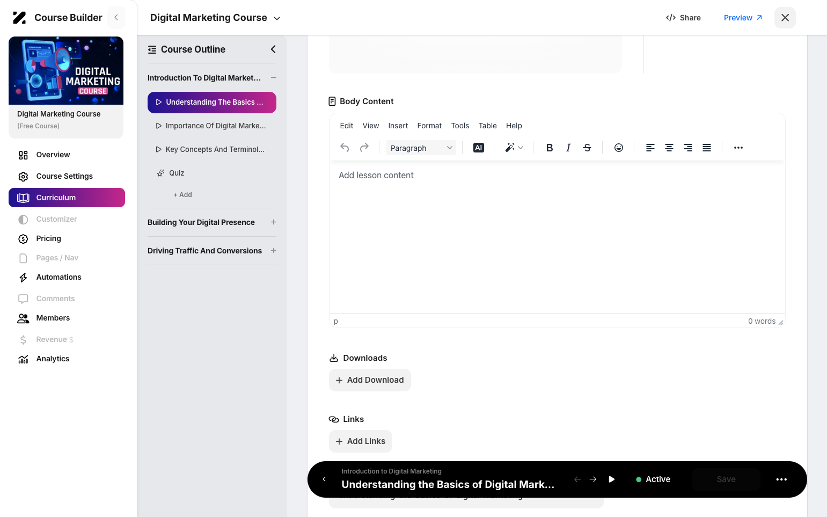
Task: Click into the Add lesson content area
Action: pyautogui.click(x=557, y=237)
